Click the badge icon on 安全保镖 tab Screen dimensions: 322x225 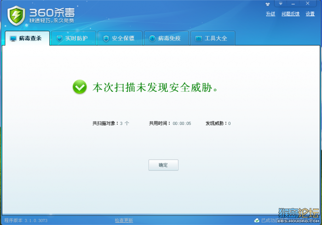pos(106,38)
